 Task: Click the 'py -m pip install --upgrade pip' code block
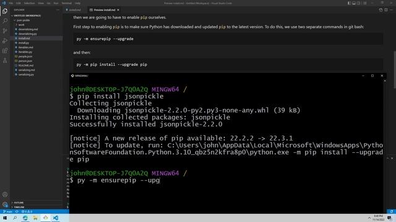[228, 64]
